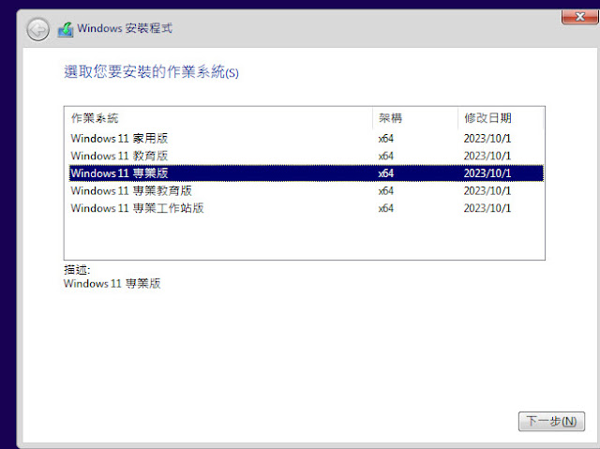
Task: Click x64 in the 專業教育版 row
Action: (x=385, y=190)
